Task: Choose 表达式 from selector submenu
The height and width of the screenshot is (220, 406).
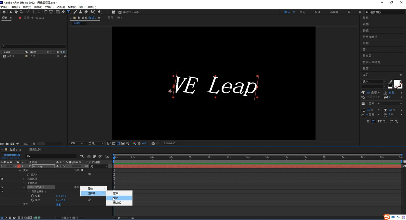Action: (x=119, y=202)
